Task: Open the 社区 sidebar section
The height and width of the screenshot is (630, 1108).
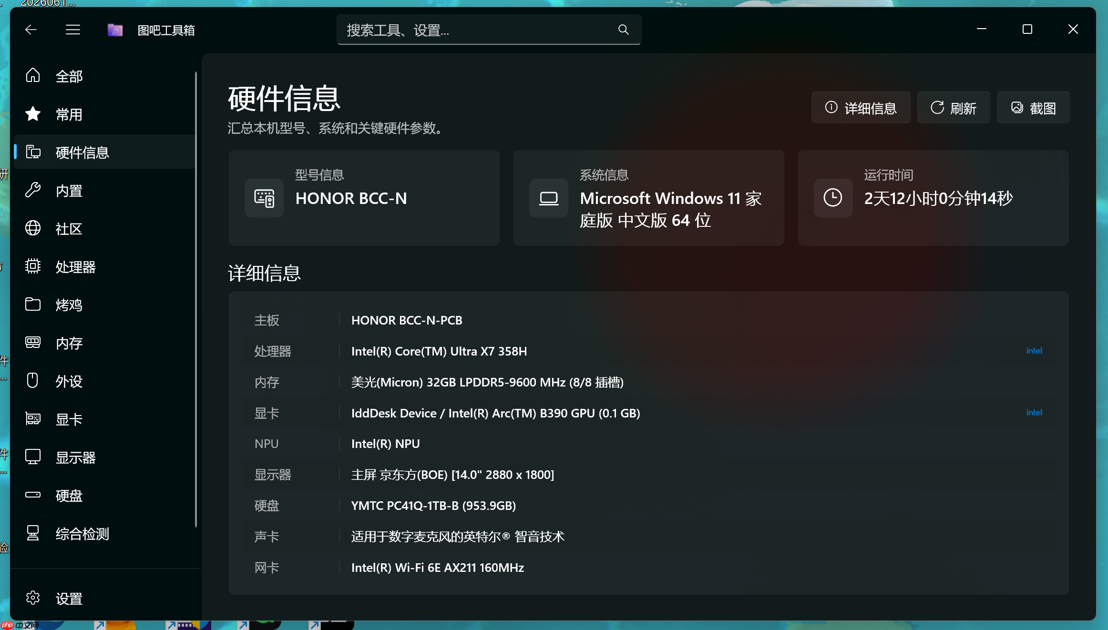Action: pyautogui.click(x=104, y=229)
